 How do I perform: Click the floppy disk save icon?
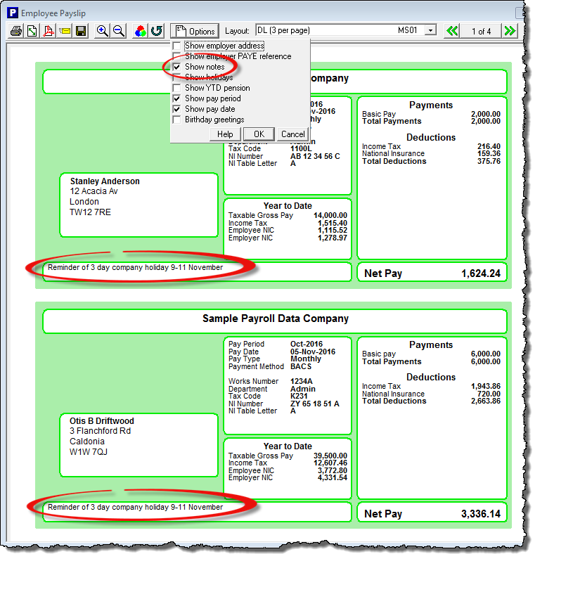[x=81, y=31]
